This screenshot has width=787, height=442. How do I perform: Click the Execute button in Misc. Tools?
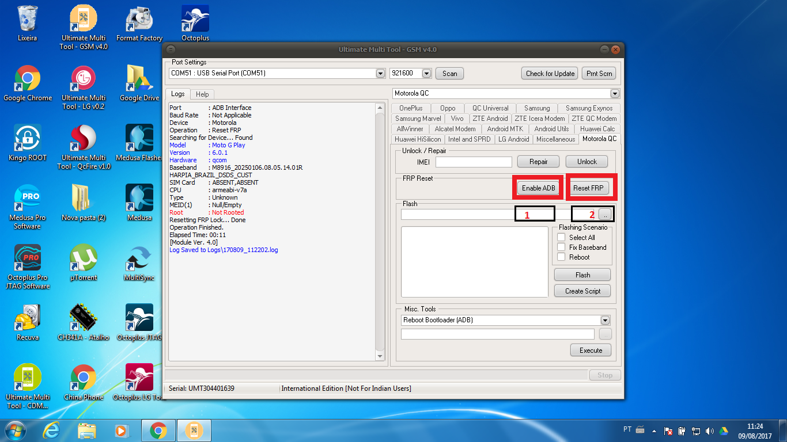pyautogui.click(x=591, y=350)
